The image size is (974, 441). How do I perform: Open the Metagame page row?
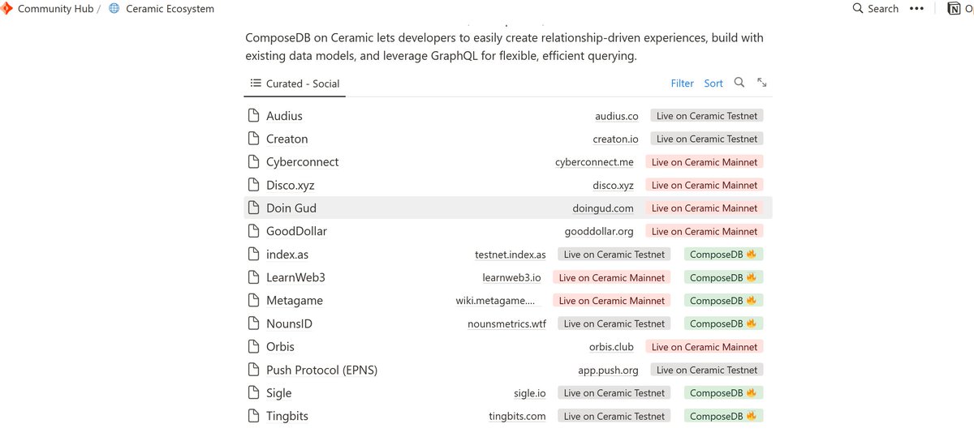coord(508,301)
